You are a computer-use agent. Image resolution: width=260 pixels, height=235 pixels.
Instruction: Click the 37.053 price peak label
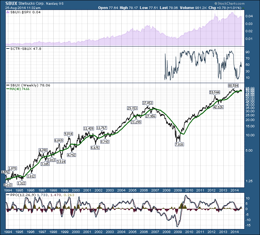[x=147, y=103]
